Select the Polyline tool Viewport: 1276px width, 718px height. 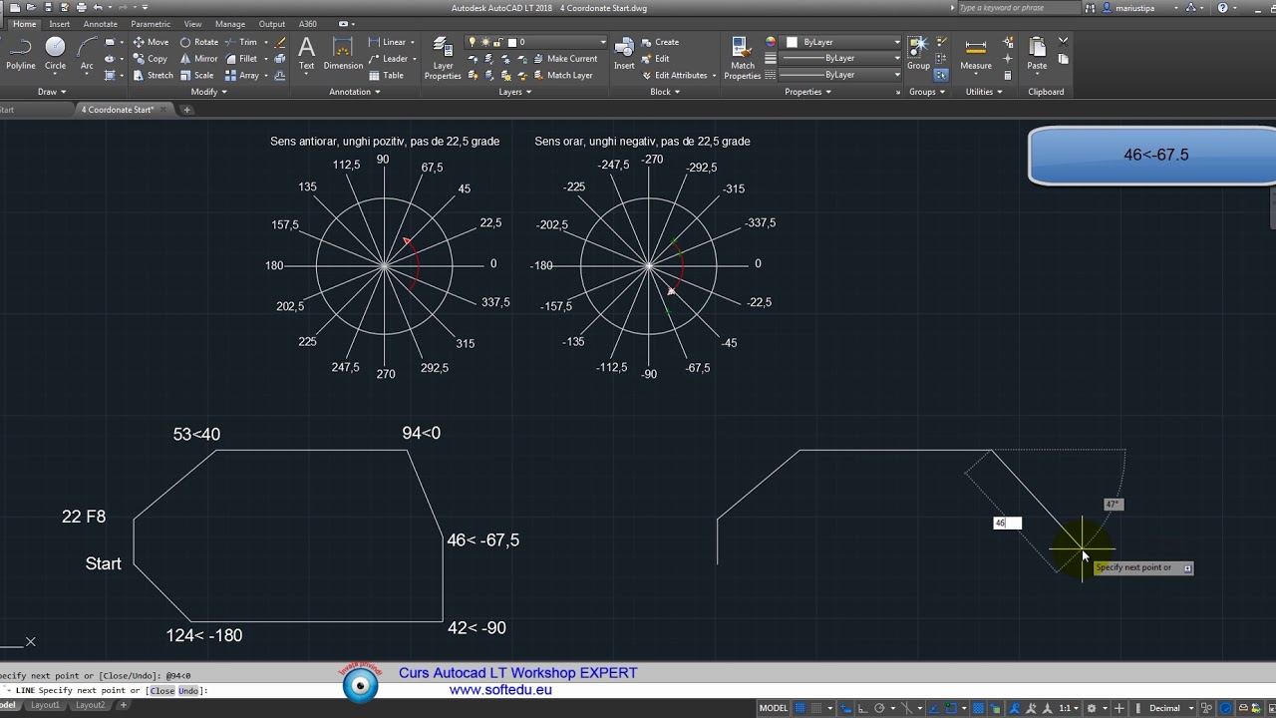(x=20, y=52)
